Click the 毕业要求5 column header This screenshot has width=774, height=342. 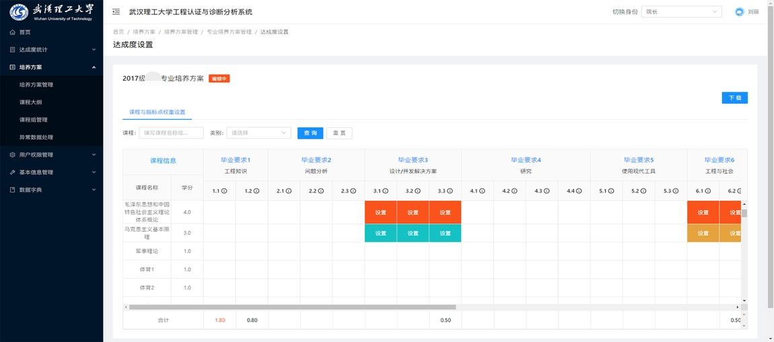point(638,160)
